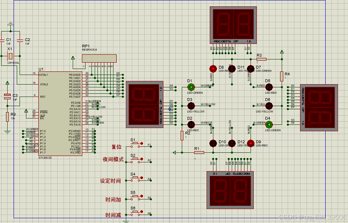Select the lit red LED D9
The width and height of the screenshot is (348, 223).
click(251, 143)
